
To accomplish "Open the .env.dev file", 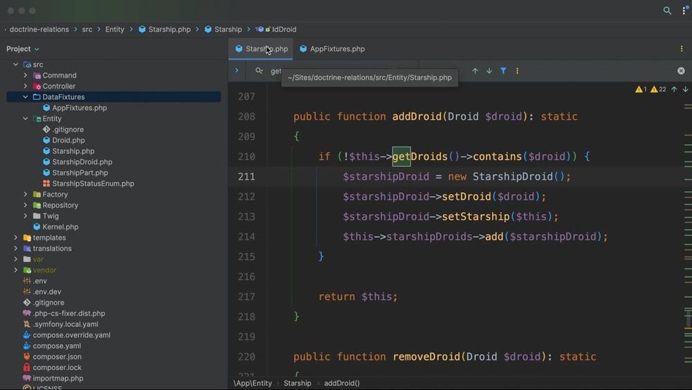I will pyautogui.click(x=47, y=292).
